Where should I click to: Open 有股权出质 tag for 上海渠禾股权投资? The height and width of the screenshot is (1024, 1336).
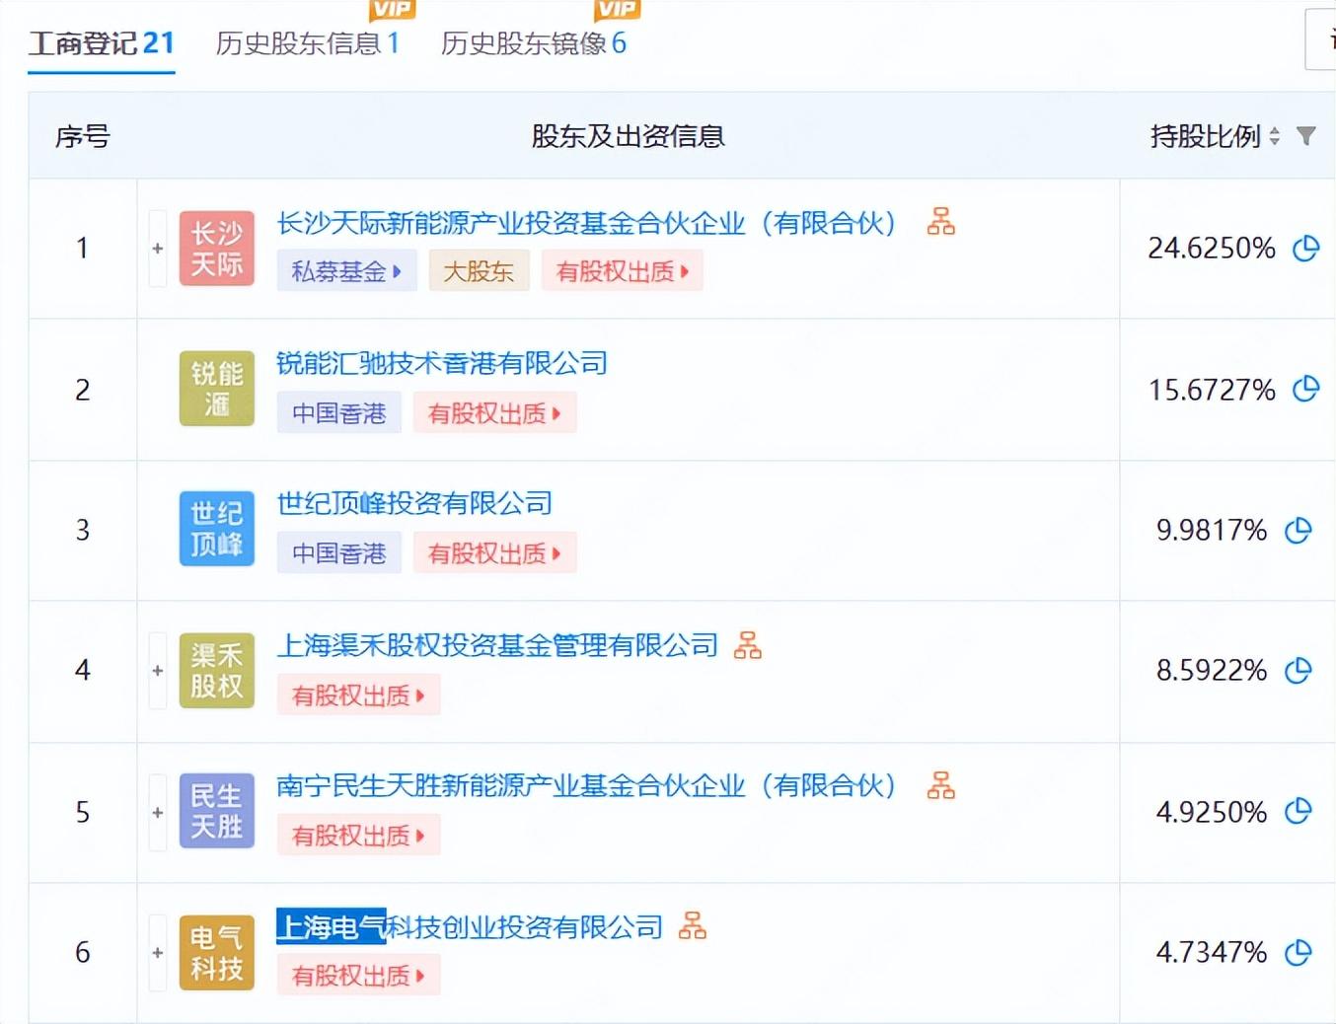pos(358,695)
